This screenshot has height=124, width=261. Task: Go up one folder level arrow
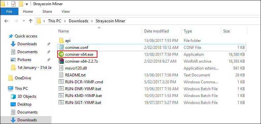click(x=31, y=21)
